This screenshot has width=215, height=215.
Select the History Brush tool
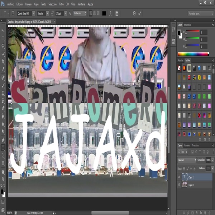click(x=3, y=101)
